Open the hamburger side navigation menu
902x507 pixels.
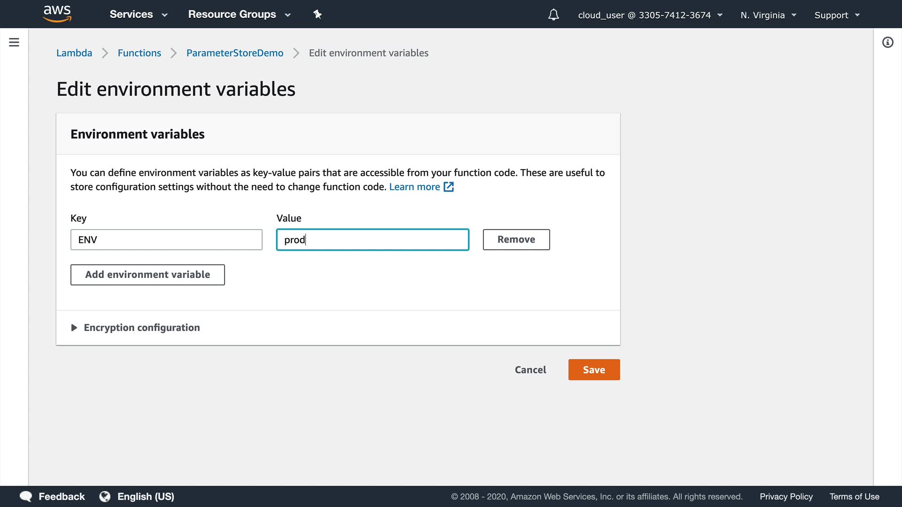tap(14, 42)
